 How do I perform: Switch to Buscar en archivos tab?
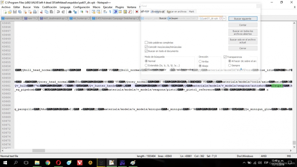176,12
